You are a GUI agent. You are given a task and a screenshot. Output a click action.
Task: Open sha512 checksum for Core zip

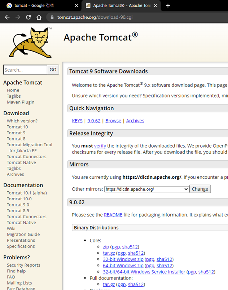coord(130,247)
